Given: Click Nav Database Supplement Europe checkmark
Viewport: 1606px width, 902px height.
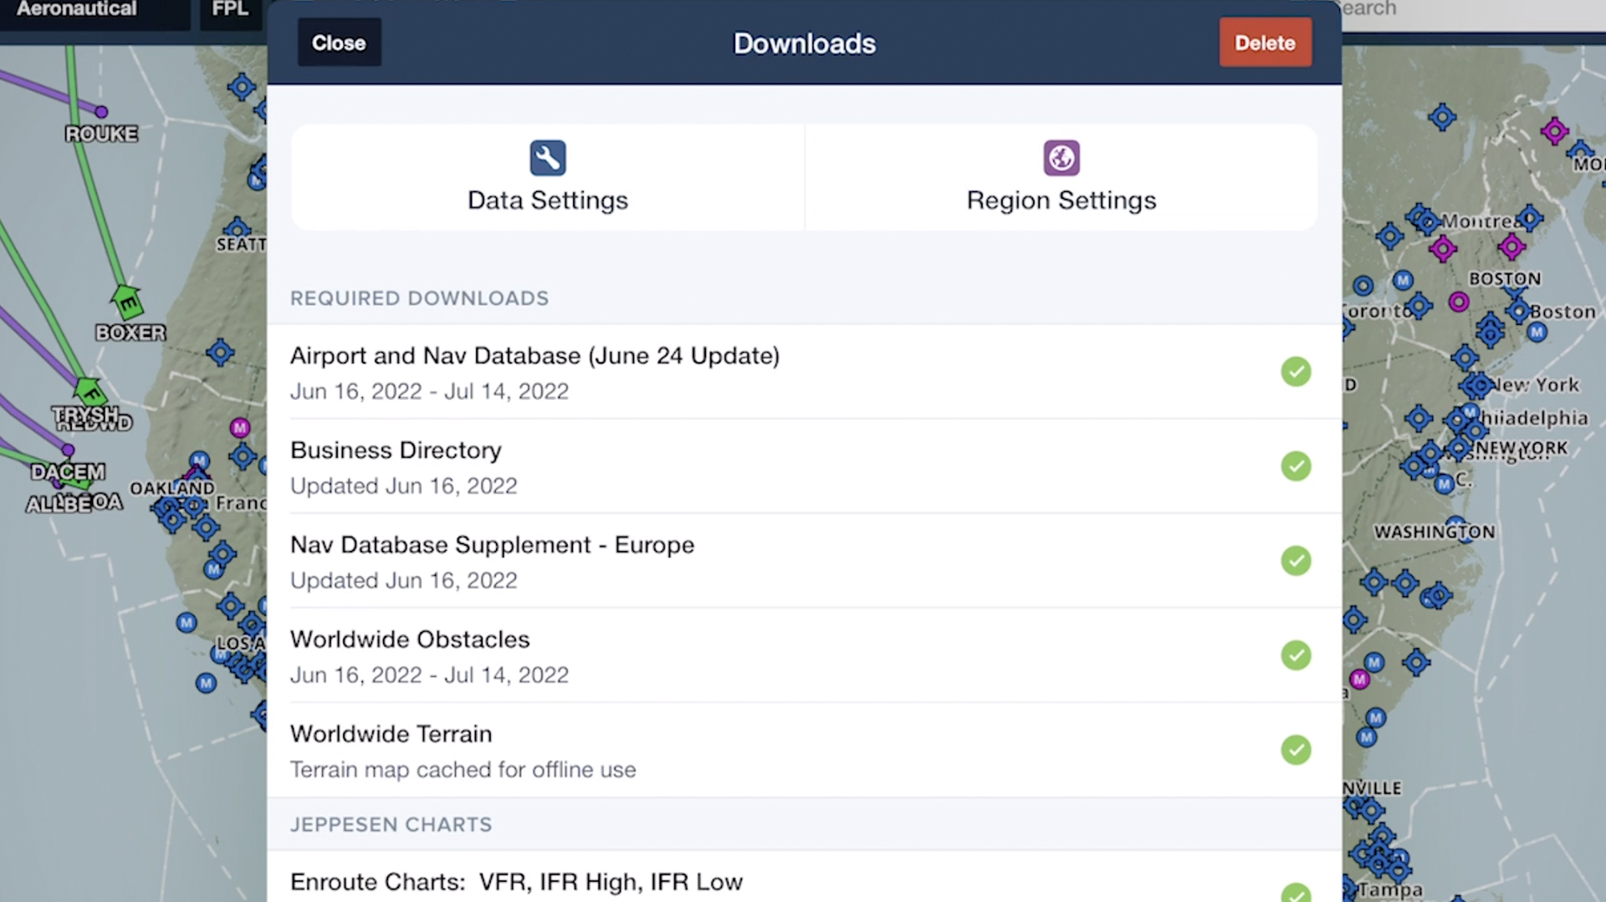Looking at the screenshot, I should 1296,561.
